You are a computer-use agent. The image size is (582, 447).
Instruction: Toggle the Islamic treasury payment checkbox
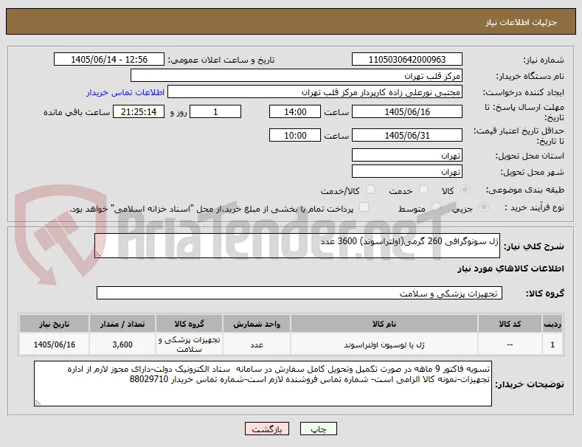point(364,207)
